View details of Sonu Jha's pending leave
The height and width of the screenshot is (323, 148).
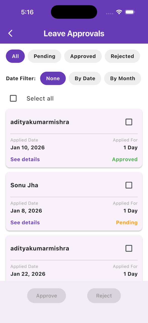tap(25, 222)
